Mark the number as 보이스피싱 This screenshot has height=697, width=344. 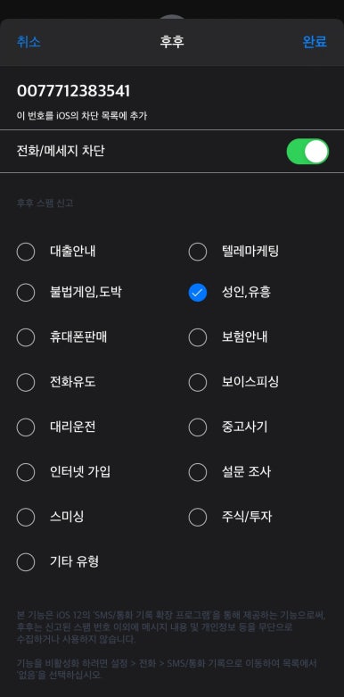coord(198,382)
